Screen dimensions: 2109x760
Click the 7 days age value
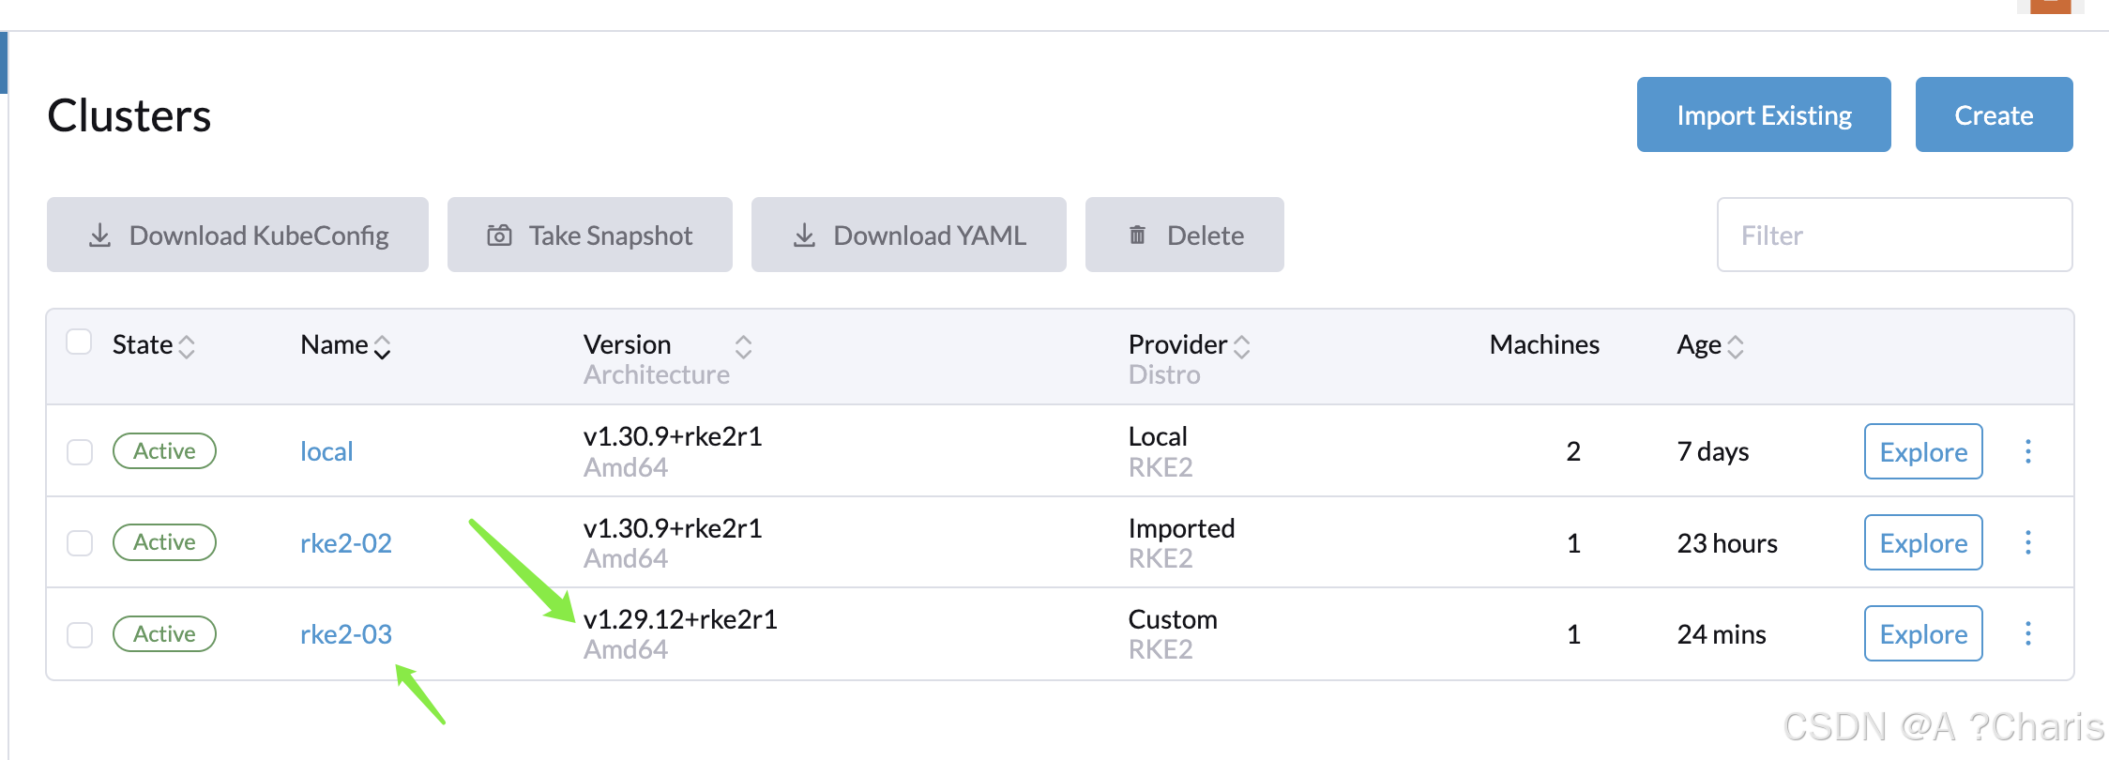point(1713,451)
